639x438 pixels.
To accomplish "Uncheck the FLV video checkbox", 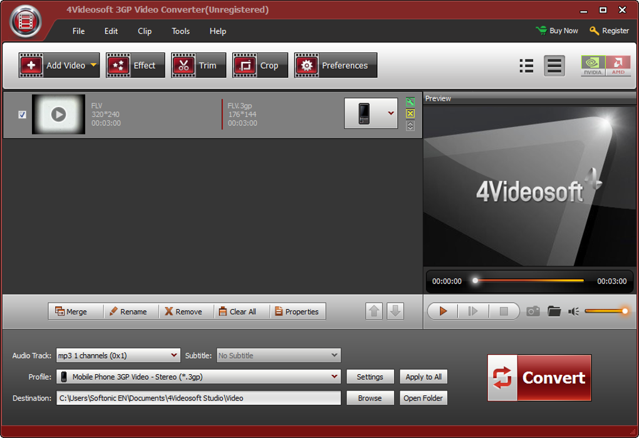I will 23,115.
